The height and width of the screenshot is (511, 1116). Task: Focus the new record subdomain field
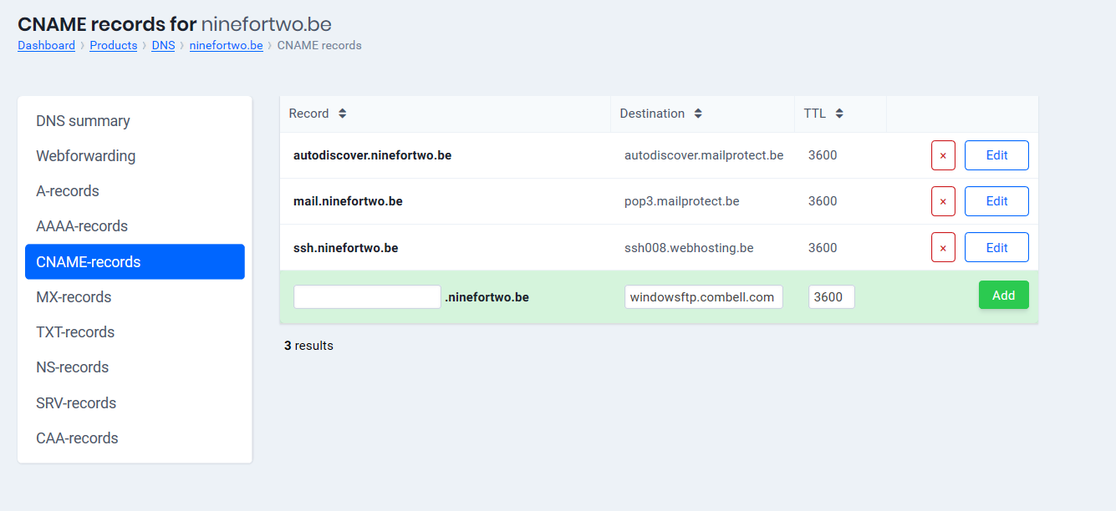[x=367, y=297]
